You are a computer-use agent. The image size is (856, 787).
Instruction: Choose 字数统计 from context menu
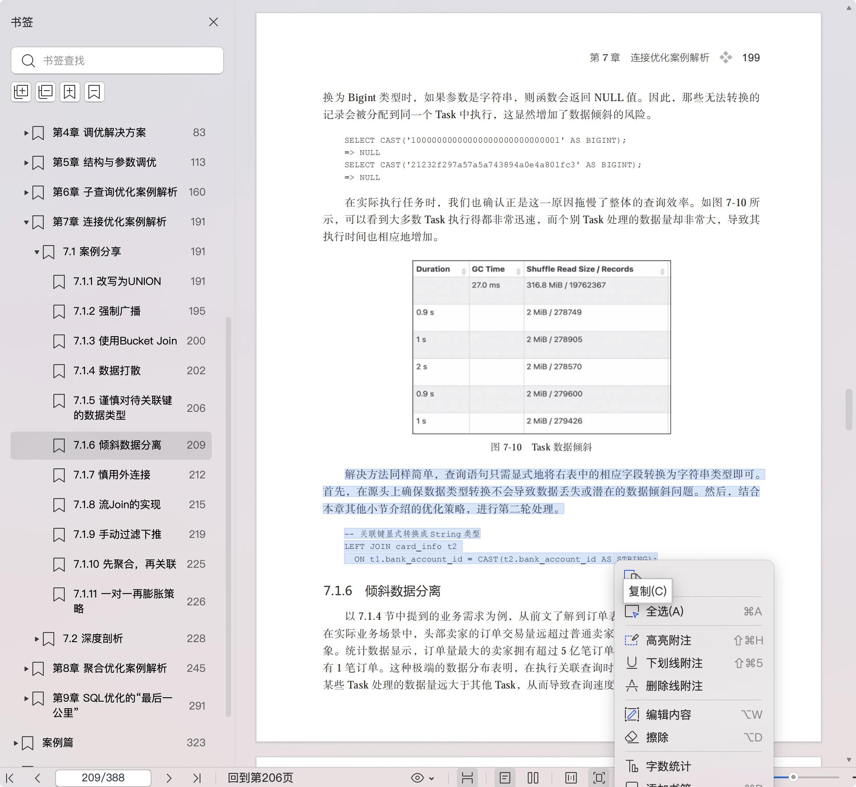point(694,766)
